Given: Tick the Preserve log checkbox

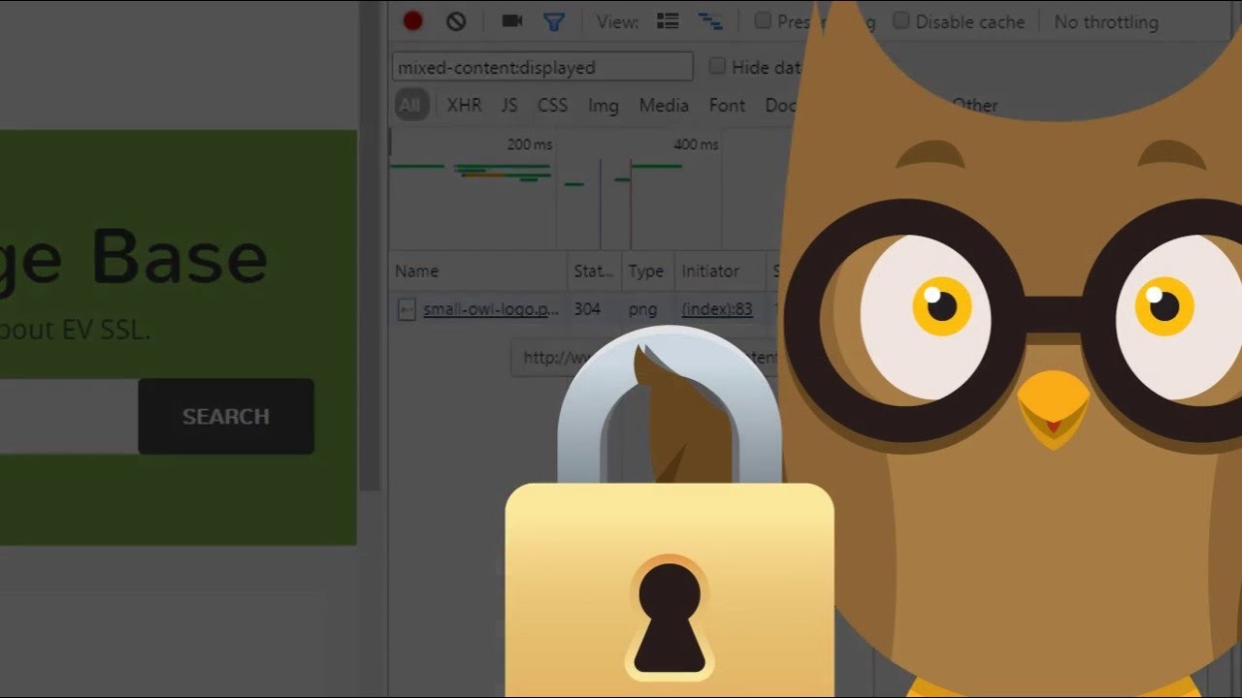Looking at the screenshot, I should tap(763, 20).
